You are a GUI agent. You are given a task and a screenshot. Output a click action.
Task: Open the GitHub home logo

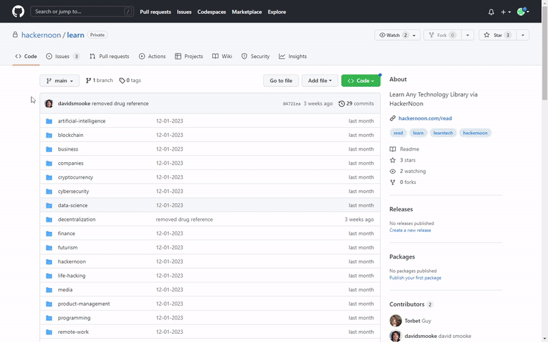(x=18, y=12)
